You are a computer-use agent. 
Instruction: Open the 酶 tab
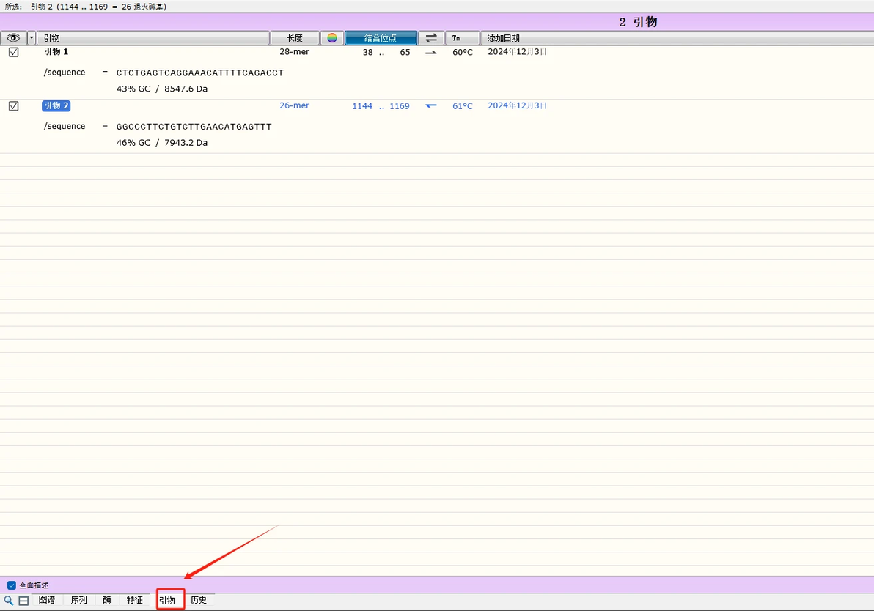106,600
